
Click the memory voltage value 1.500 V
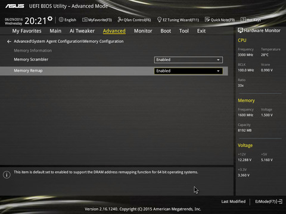[267, 115]
